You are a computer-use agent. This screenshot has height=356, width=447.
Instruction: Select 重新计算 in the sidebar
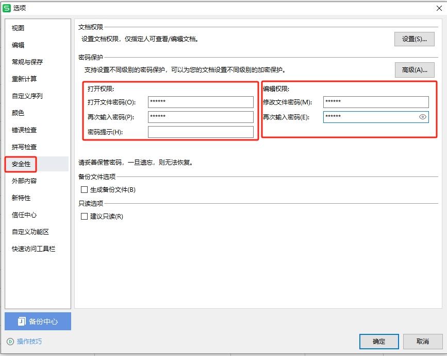coord(24,79)
